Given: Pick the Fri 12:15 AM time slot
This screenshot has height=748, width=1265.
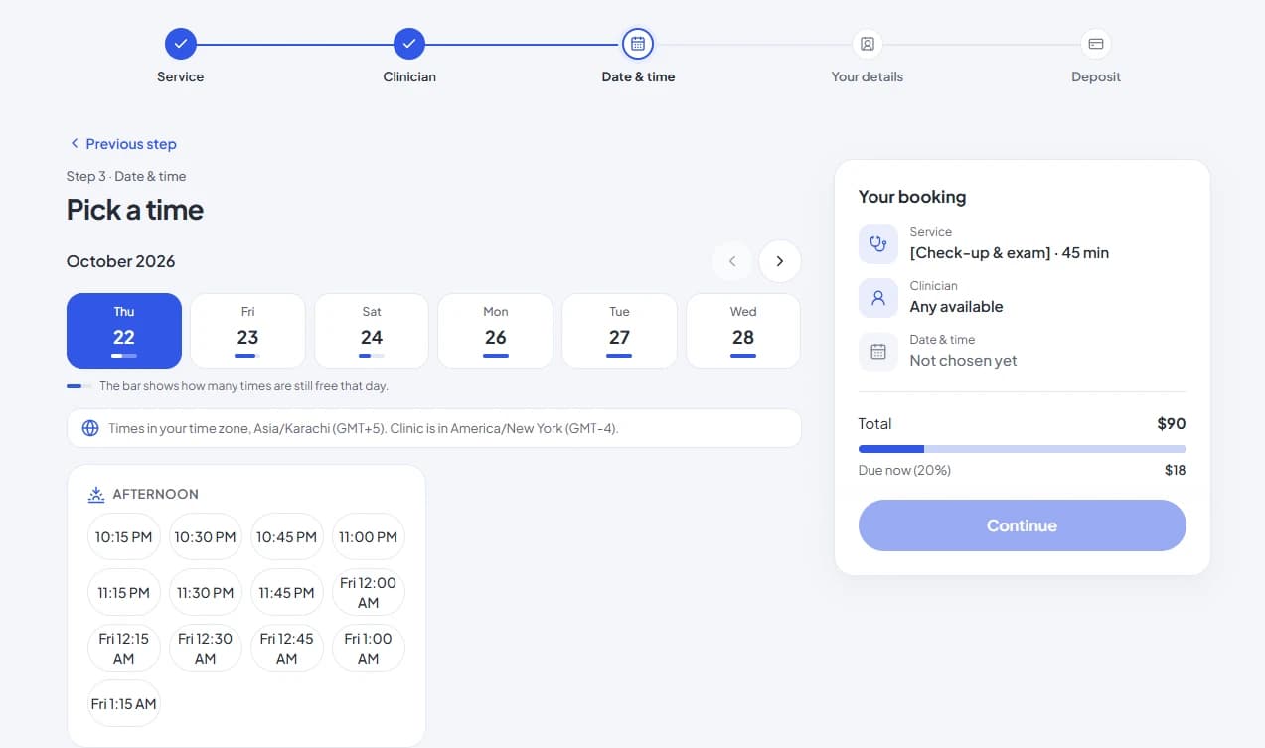Looking at the screenshot, I should pyautogui.click(x=124, y=649).
